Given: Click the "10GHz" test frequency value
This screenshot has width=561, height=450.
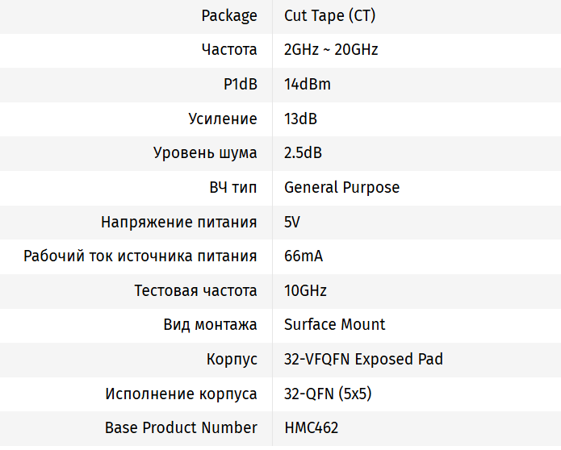Looking at the screenshot, I should click(305, 290).
